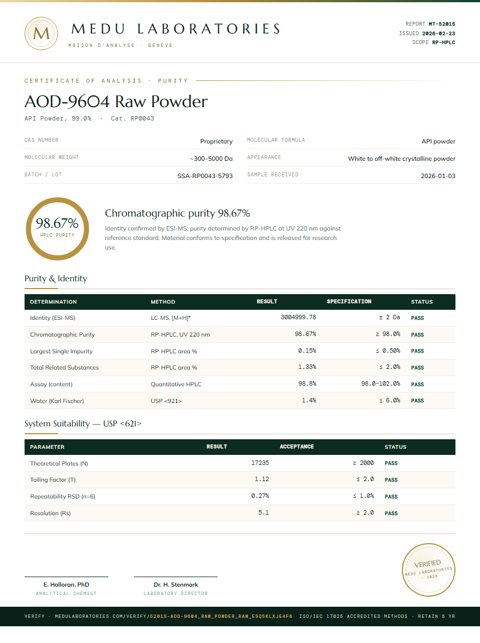Screen dimensions: 480x643
Task: Click PASS status in the Assay row
Action: [x=417, y=384]
